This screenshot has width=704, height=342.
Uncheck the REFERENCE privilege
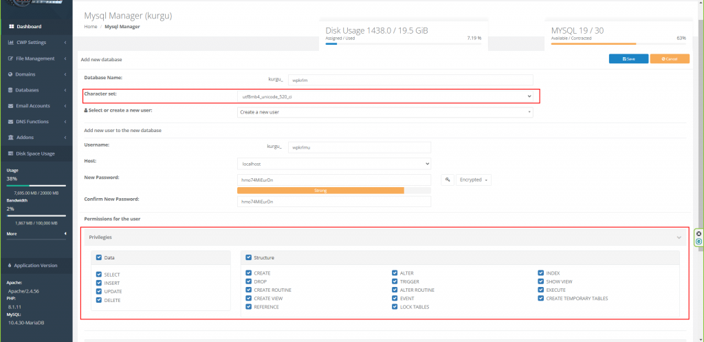coord(249,307)
